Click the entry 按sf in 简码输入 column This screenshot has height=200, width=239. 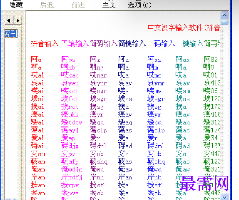[96, 185]
